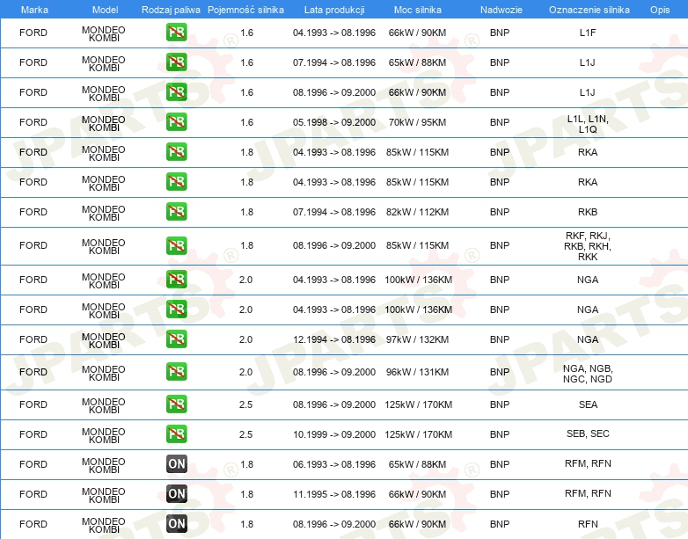Select the Oznaczenie silnika column header
This screenshot has width=688, height=539.
tap(589, 10)
